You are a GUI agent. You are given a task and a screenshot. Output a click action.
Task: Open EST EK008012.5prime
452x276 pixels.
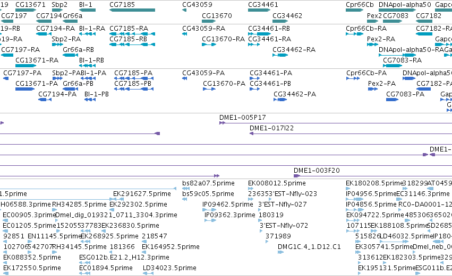coord(250,189)
